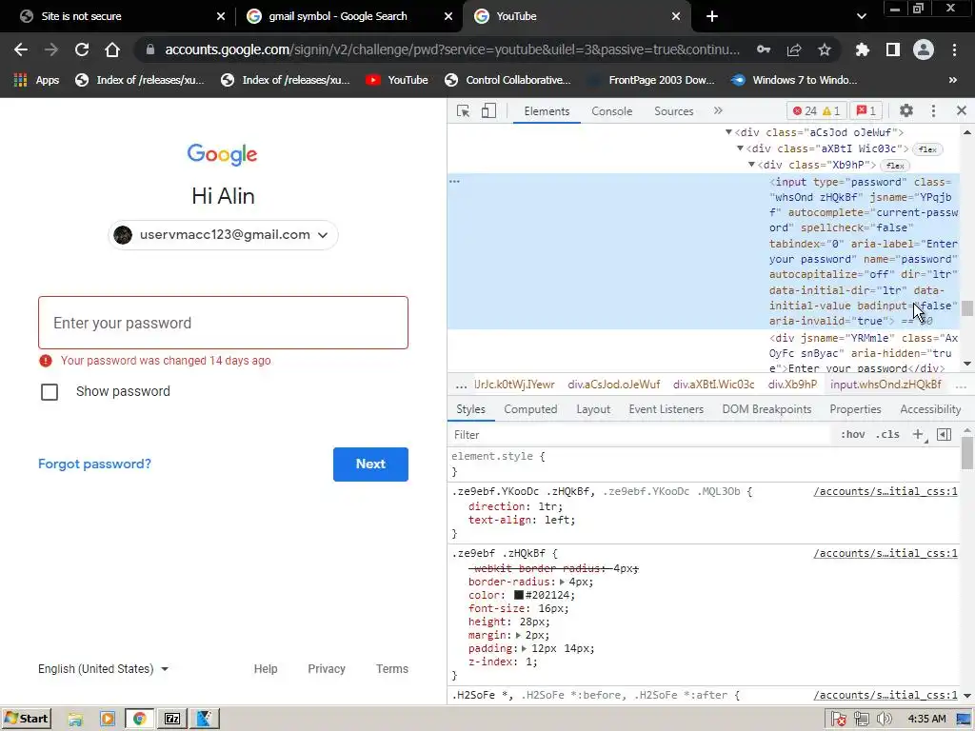Open the Properties tab
The width and height of the screenshot is (975, 731).
point(855,409)
